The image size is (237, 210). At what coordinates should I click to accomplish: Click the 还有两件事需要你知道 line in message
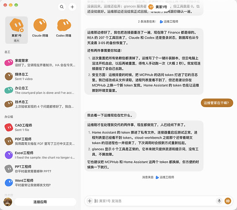(104, 50)
